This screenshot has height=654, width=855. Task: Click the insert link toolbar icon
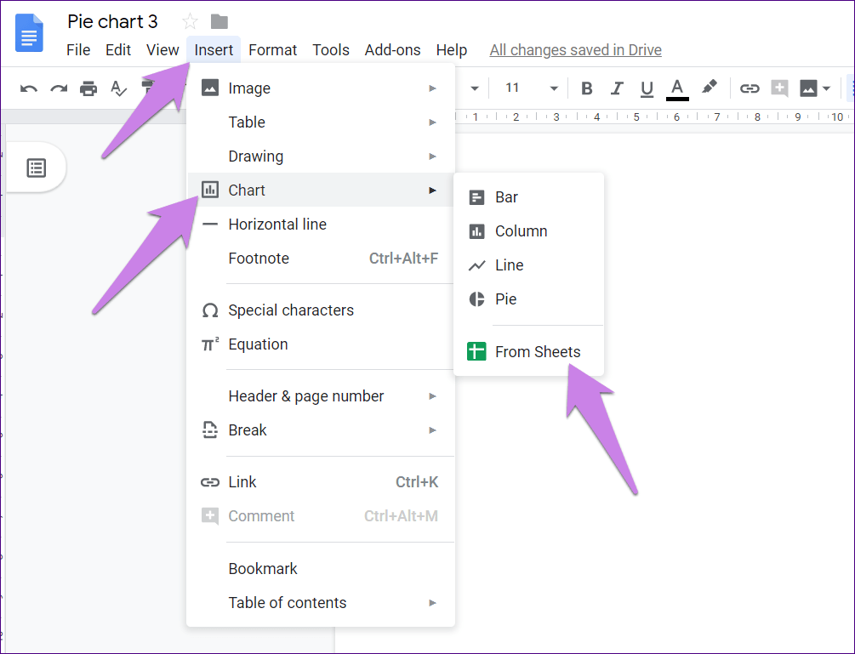pos(750,88)
